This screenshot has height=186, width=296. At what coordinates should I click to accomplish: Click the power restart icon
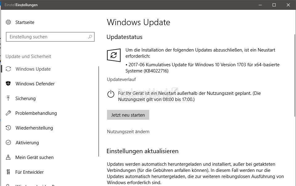[x=111, y=94]
